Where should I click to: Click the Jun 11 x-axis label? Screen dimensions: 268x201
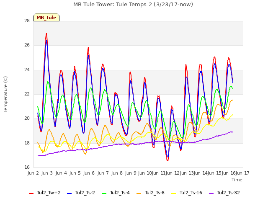coord(159,173)
